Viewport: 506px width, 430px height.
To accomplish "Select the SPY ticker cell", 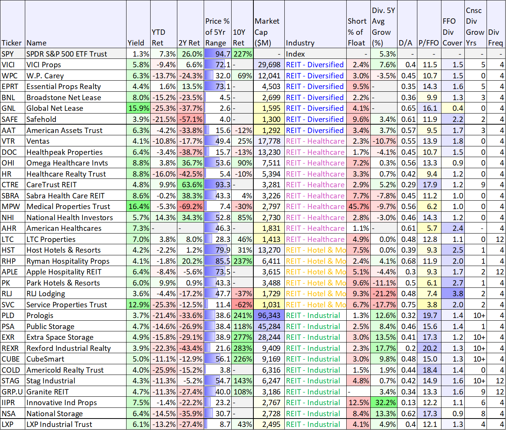I will coord(13,54).
